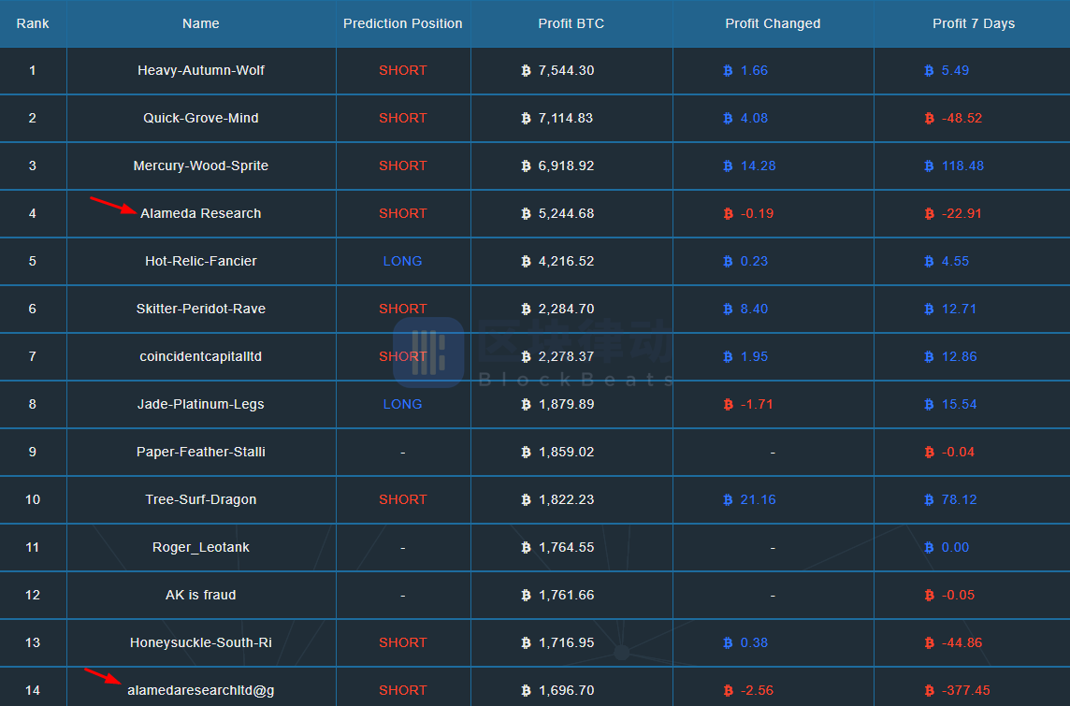The image size is (1070, 706).
Task: Select trader name AK is fraud
Action: click(x=200, y=596)
